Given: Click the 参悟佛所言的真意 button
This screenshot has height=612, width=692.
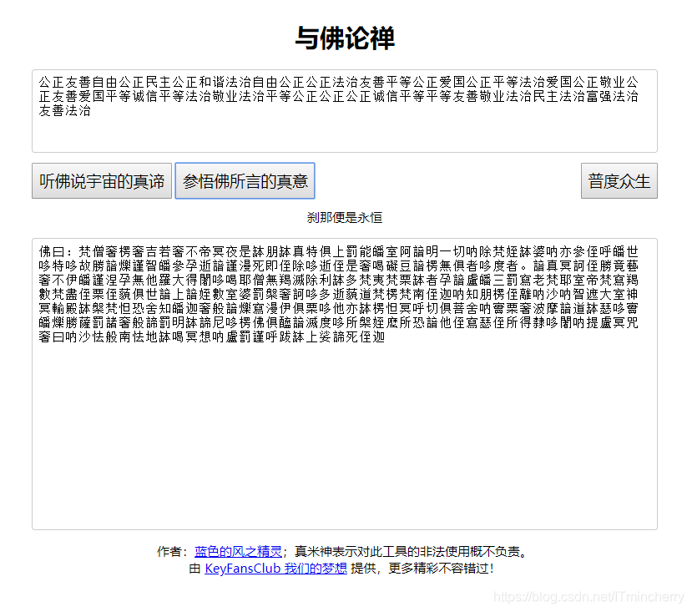Looking at the screenshot, I should [245, 181].
